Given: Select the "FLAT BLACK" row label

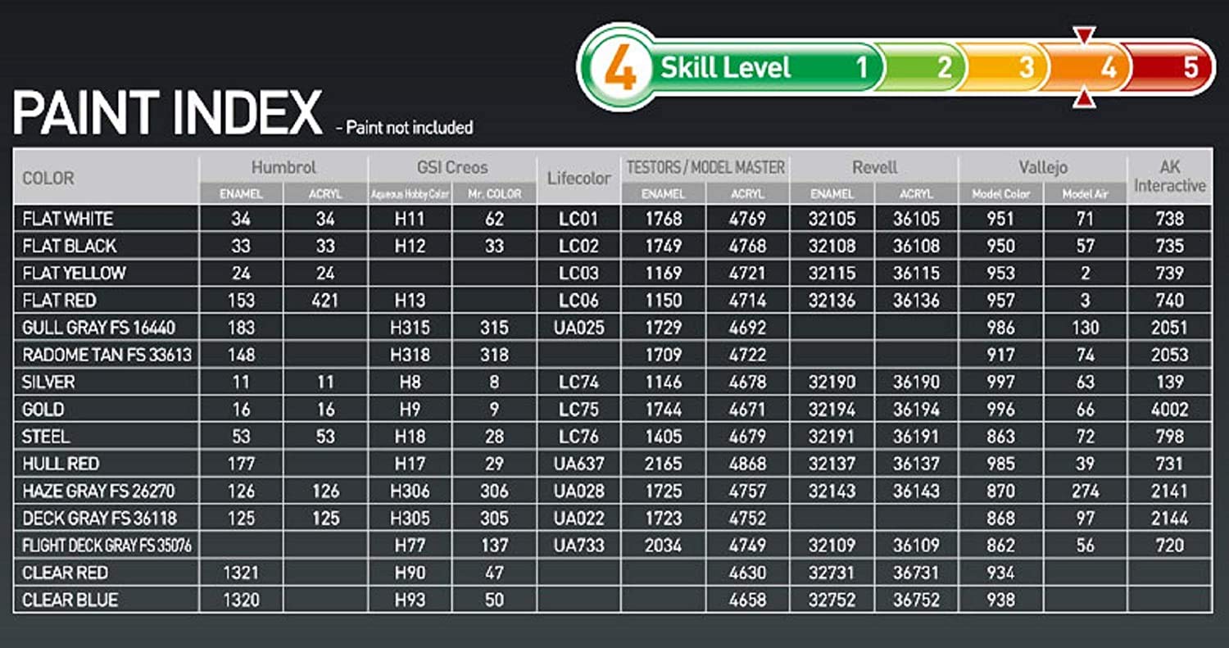Looking at the screenshot, I should [70, 246].
